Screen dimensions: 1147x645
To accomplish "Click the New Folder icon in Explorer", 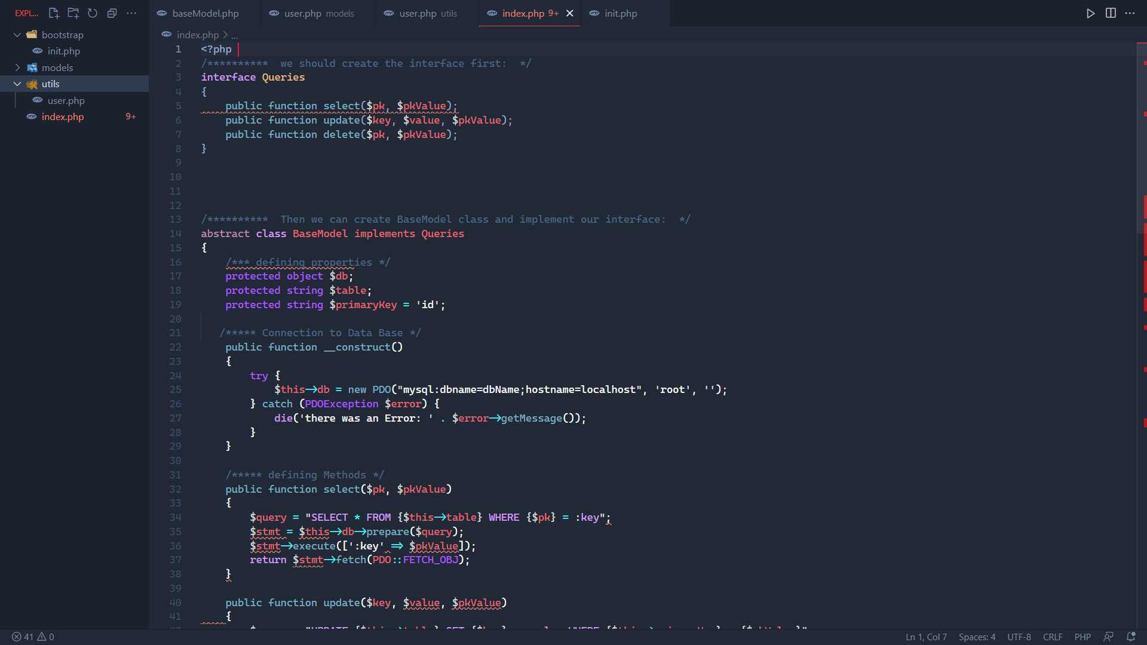I will [x=73, y=13].
